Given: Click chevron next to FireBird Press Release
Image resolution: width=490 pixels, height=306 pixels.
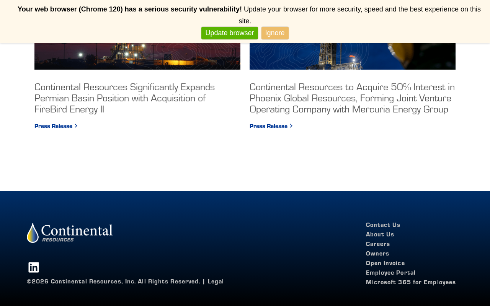Looking at the screenshot, I should pos(76,126).
